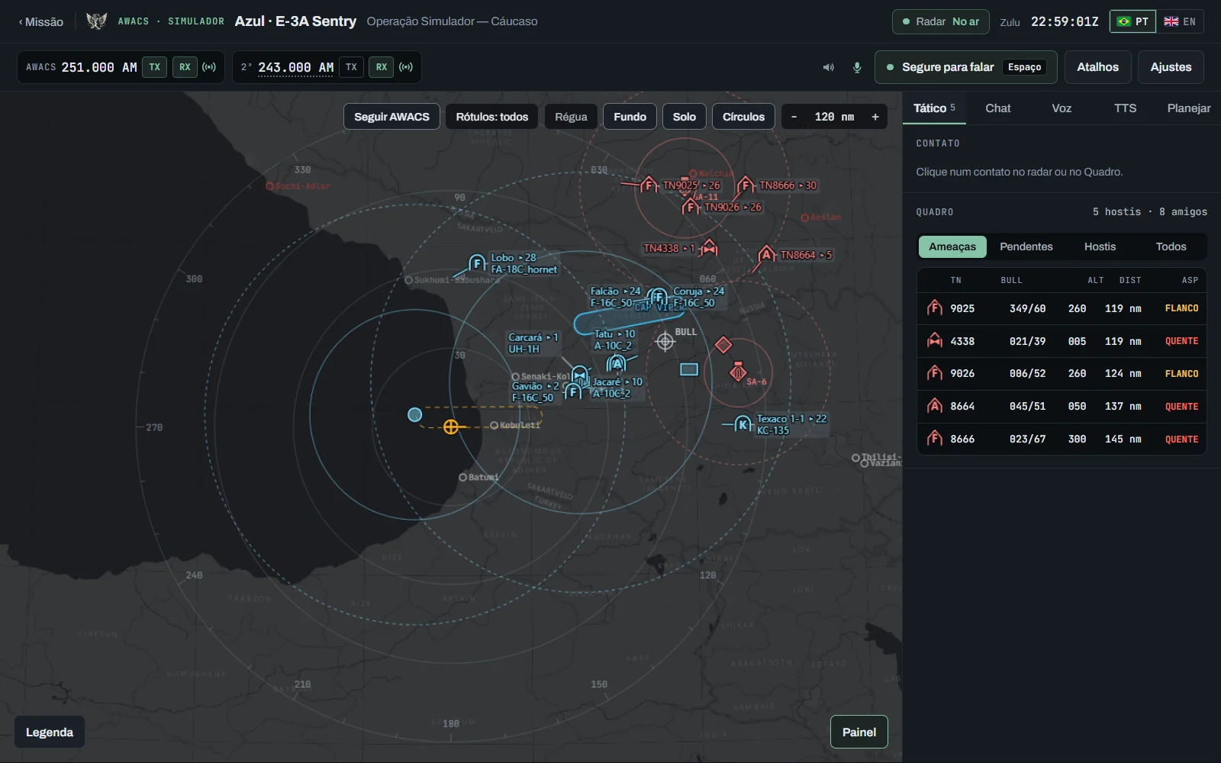This screenshot has height=763, width=1221.
Task: Click the speaker volume icon
Action: click(829, 67)
